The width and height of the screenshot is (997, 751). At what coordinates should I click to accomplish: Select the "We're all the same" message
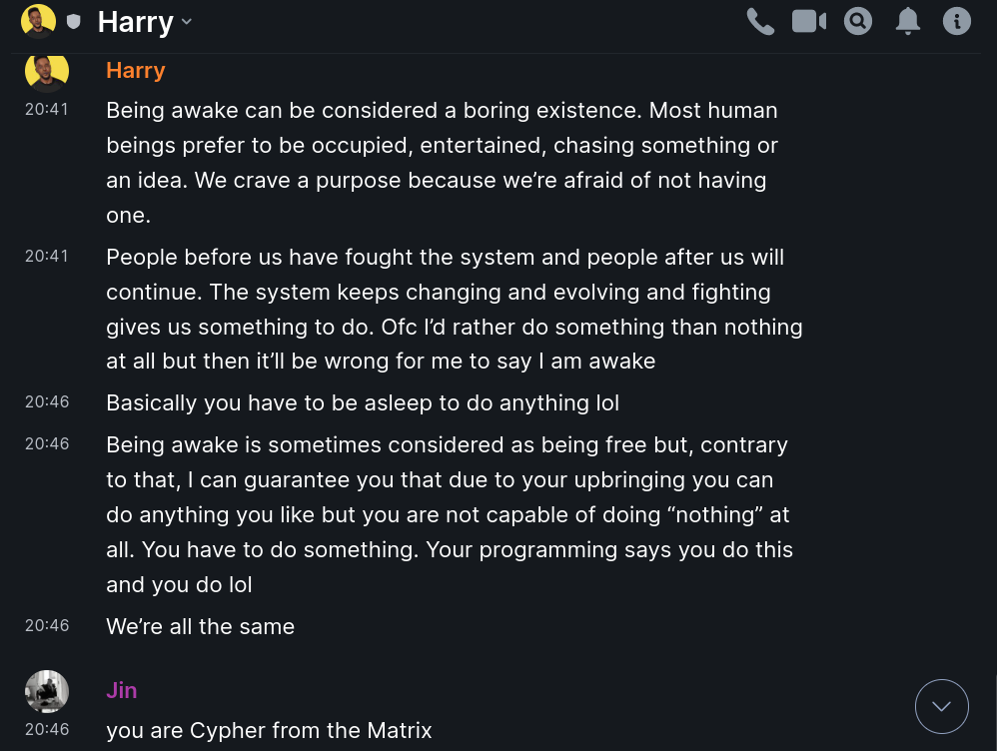coord(200,627)
